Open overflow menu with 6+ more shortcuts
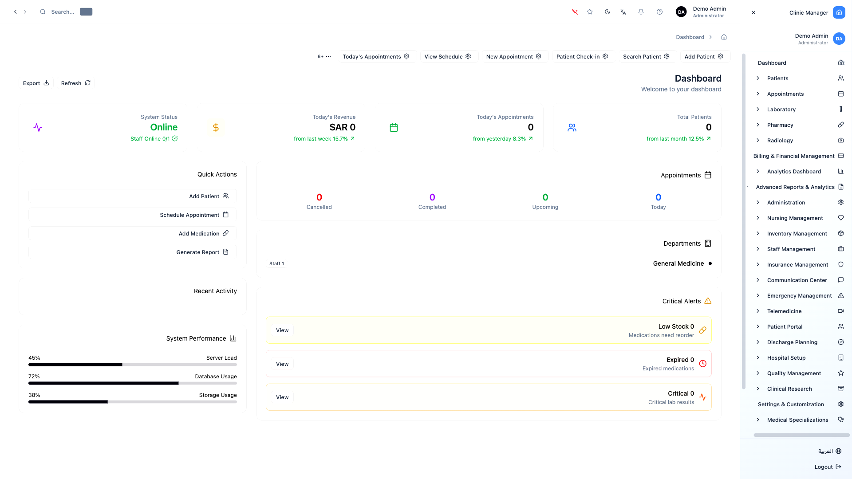Viewport: 852px width, 479px height. (x=324, y=56)
